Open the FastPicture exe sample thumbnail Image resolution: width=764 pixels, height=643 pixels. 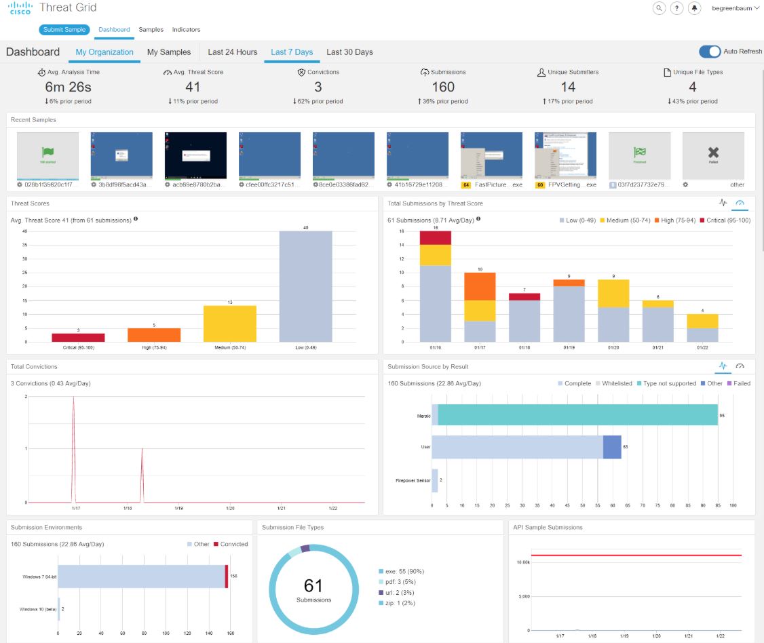pyautogui.click(x=491, y=155)
